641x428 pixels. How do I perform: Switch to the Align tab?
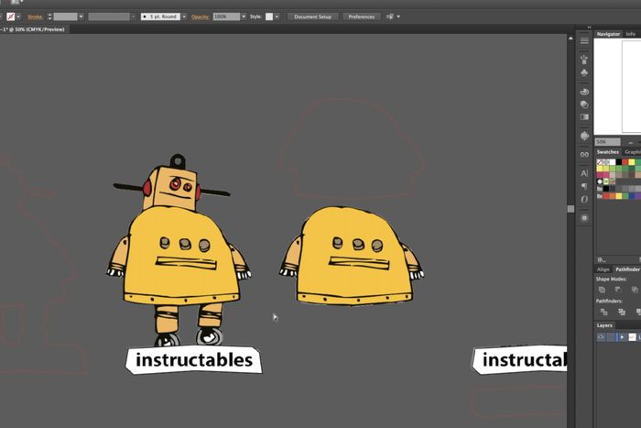tap(603, 269)
